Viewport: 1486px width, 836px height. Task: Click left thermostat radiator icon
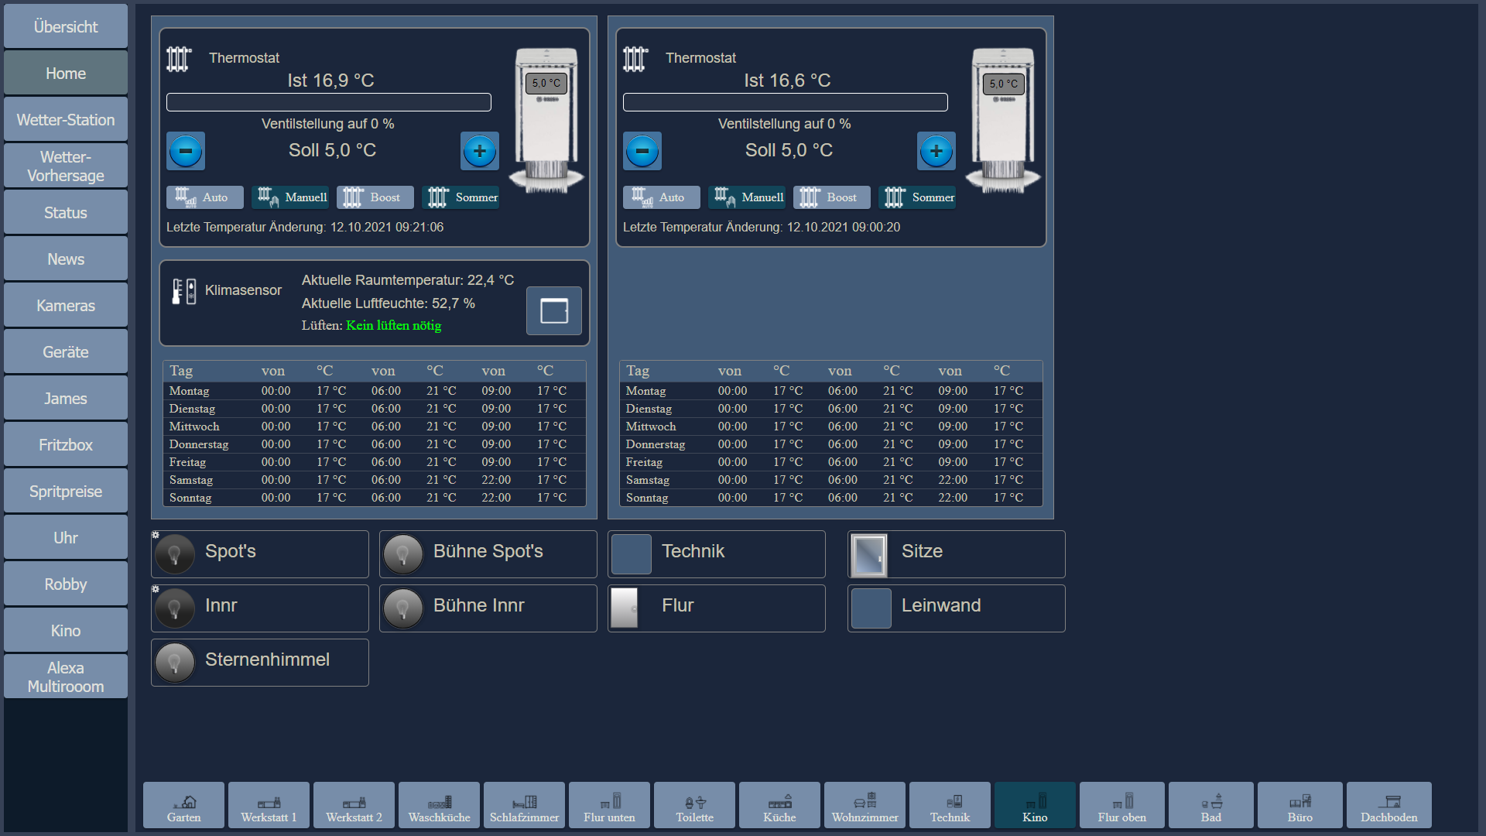click(179, 59)
